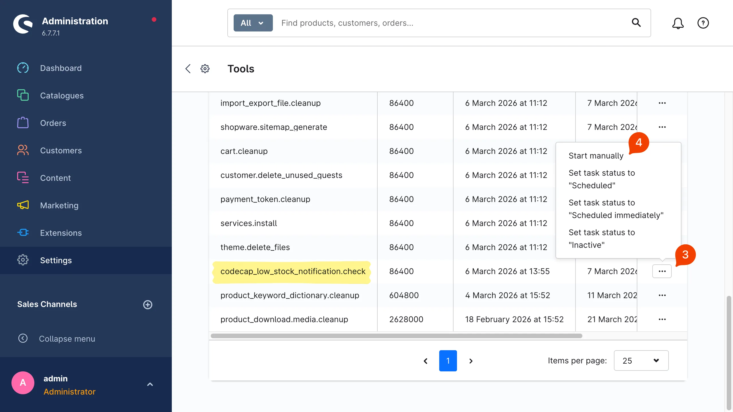Click the settings gear beside Tools title
Image resolution: width=733 pixels, height=412 pixels.
click(x=205, y=69)
